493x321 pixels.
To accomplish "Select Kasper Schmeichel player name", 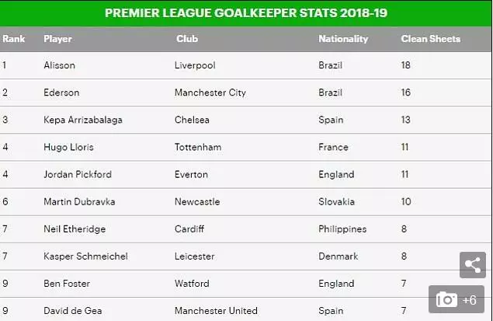I will coord(85,256).
